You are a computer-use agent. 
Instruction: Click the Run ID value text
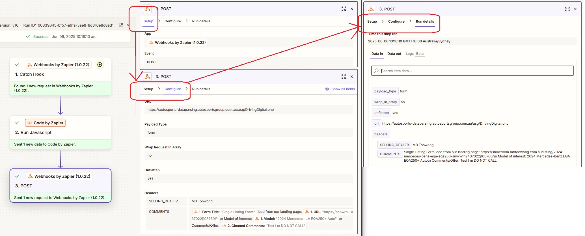click(76, 25)
